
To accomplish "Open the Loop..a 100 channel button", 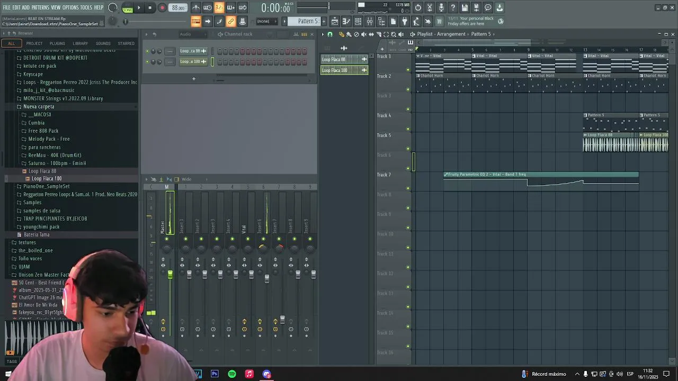I will point(193,61).
